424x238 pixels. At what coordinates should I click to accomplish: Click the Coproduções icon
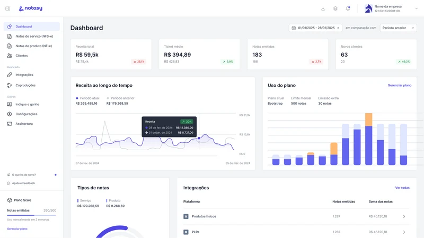pyautogui.click(x=10, y=85)
